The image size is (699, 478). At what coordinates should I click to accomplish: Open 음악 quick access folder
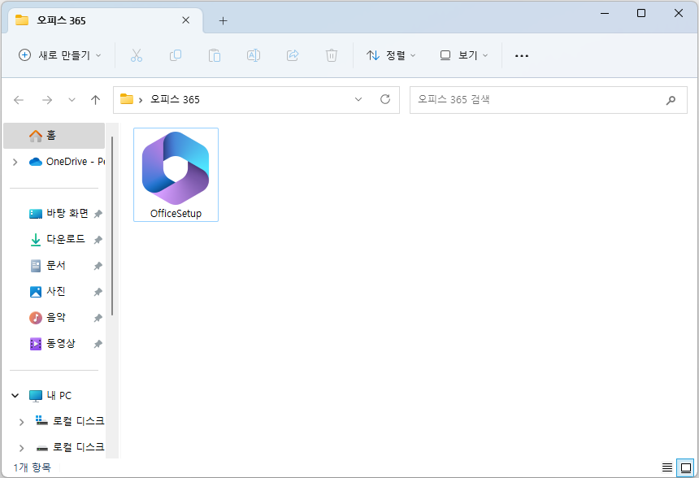pyautogui.click(x=47, y=318)
